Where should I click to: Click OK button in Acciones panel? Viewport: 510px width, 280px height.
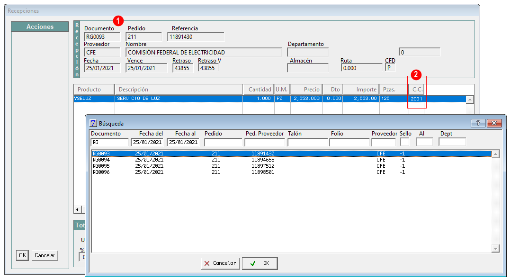tap(22, 255)
